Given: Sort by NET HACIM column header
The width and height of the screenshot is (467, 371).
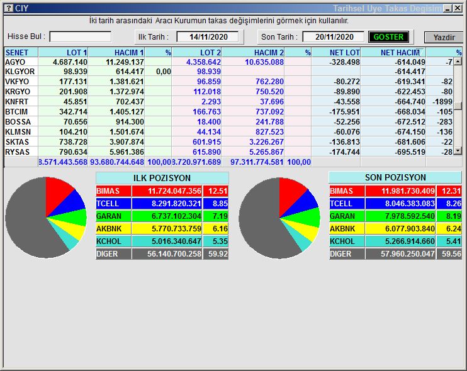Looking at the screenshot, I should click(x=393, y=53).
